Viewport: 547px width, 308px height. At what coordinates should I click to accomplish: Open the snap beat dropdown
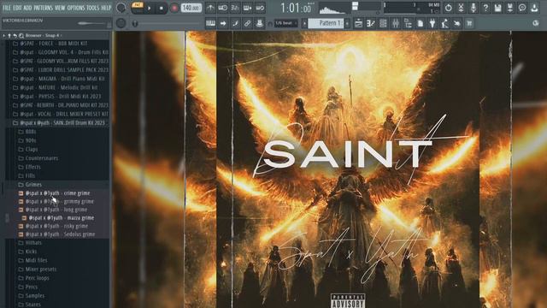[x=285, y=23]
